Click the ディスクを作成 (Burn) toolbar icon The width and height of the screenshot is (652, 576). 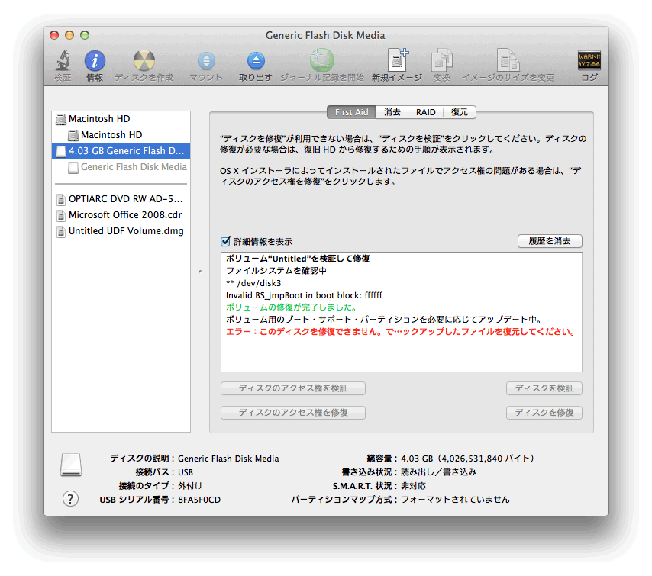tap(144, 61)
